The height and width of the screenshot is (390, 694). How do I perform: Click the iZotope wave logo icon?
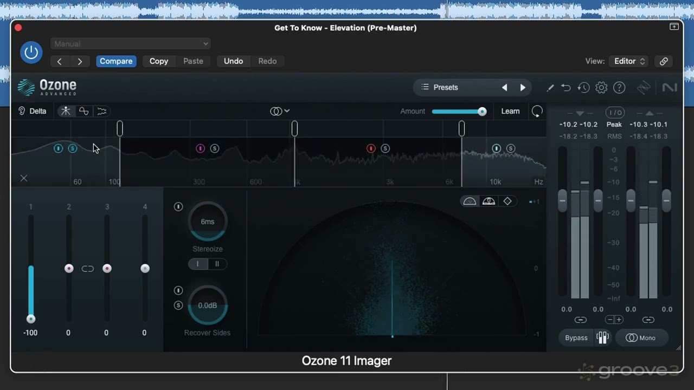[x=644, y=88]
